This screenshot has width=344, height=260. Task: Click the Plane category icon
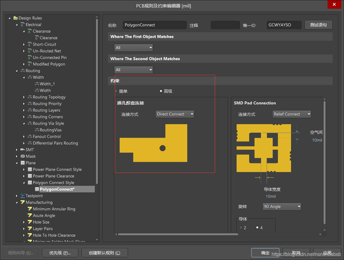coord(23,163)
